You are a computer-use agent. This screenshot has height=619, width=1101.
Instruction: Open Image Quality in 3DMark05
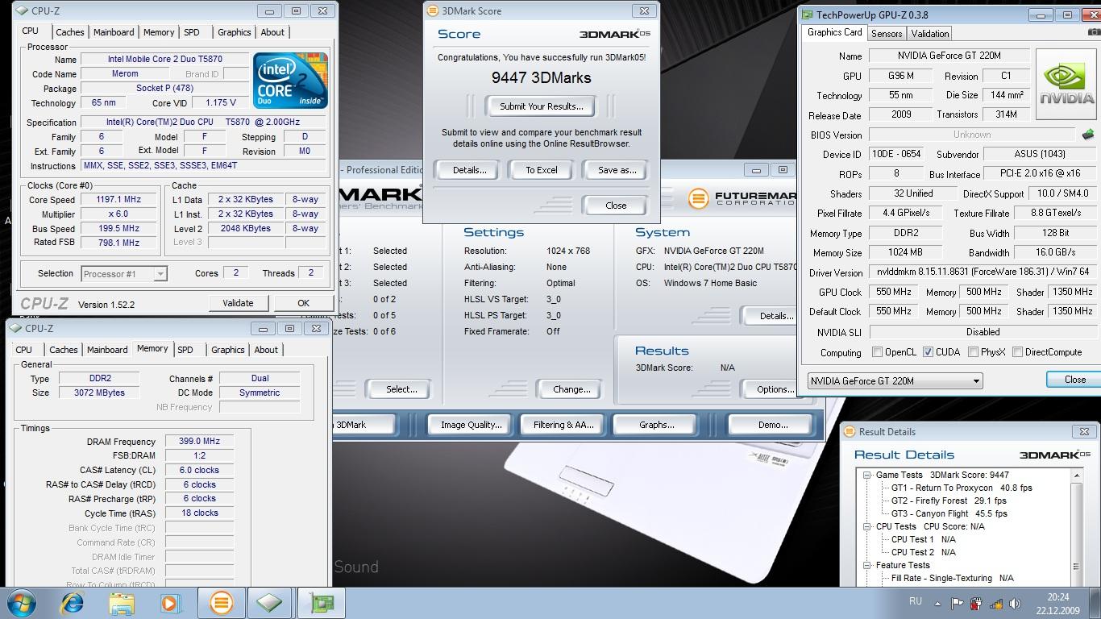(471, 425)
